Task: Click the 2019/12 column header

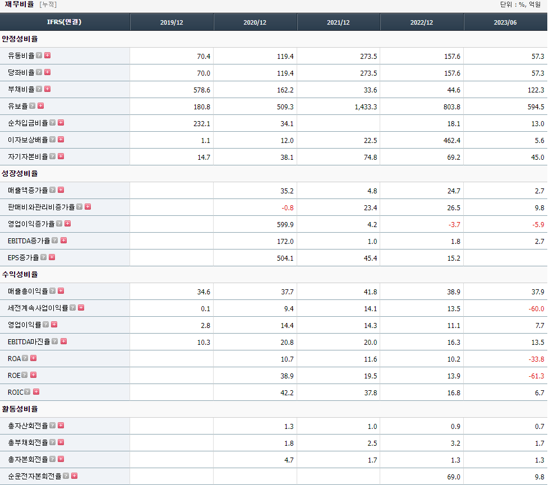Action: [172, 22]
